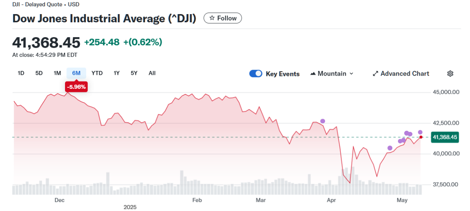Select the 5Y time range
Image resolution: width=470 pixels, height=211 pixels.
click(134, 73)
